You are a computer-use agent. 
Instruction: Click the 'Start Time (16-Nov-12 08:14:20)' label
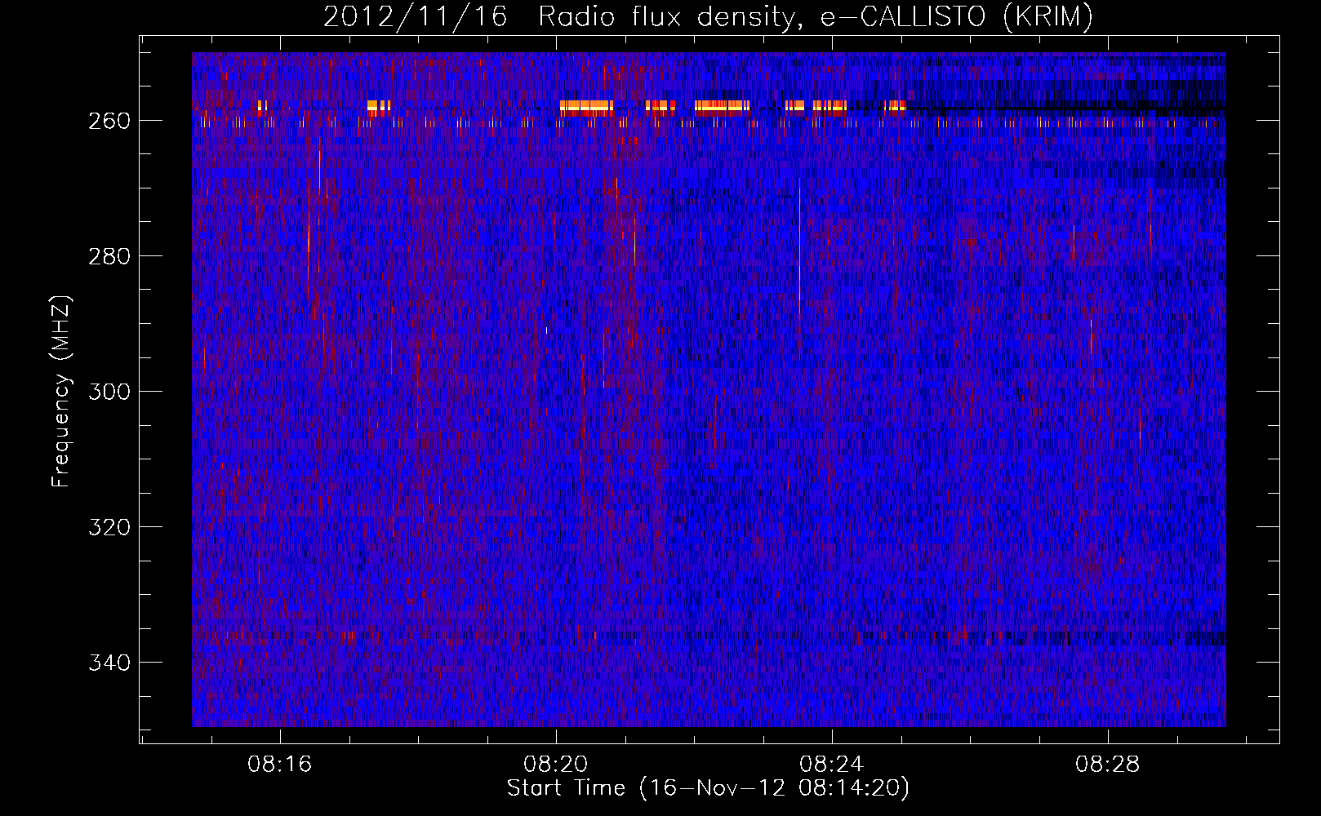[x=708, y=788]
